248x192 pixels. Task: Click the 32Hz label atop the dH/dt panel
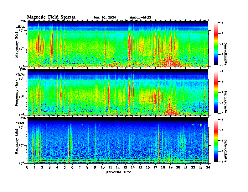pyautogui.click(x=23, y=21)
